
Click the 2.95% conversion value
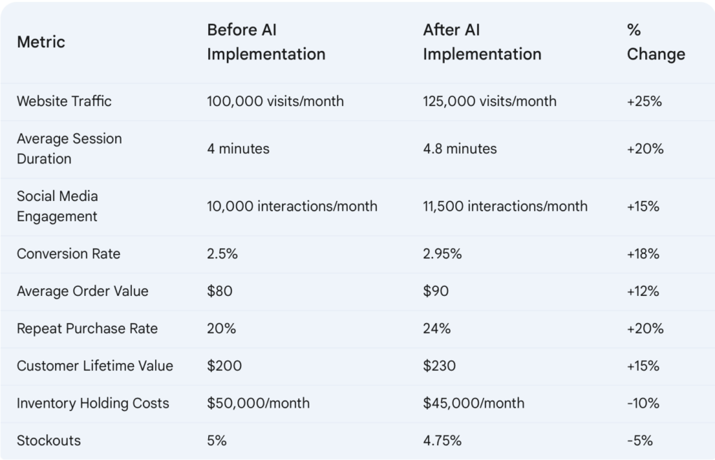(442, 253)
